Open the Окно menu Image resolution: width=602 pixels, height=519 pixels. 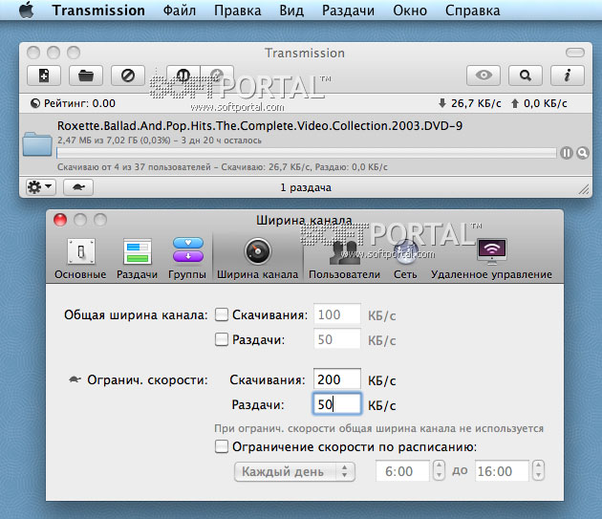410,11
